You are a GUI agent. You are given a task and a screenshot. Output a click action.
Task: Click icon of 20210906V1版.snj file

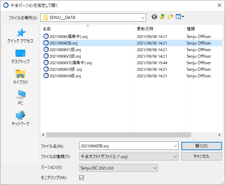pos(46,49)
